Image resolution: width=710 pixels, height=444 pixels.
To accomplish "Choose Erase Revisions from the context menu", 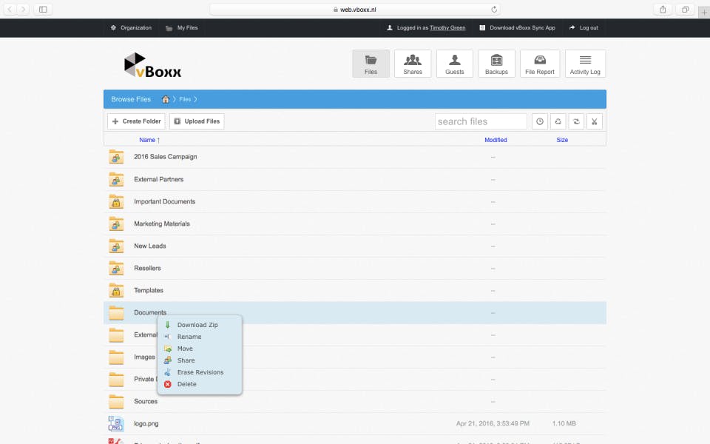I will click(x=200, y=372).
